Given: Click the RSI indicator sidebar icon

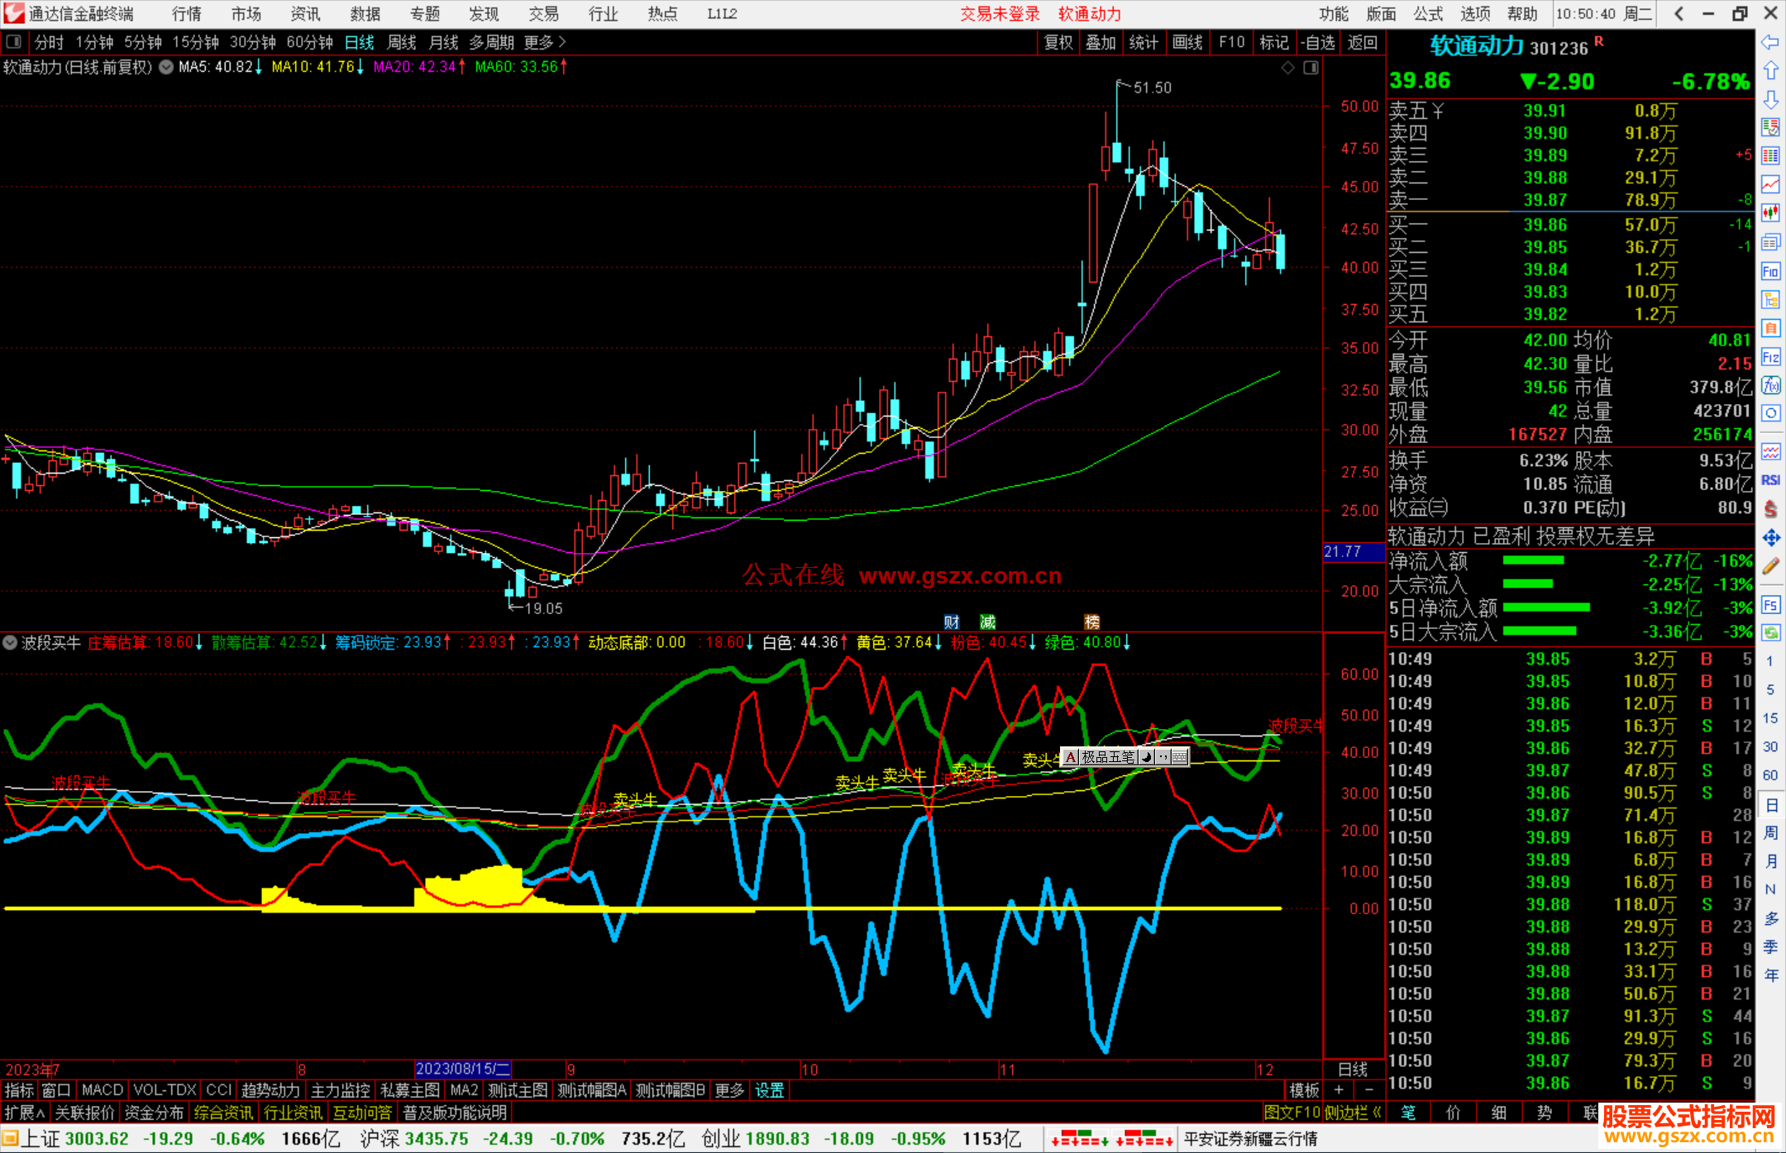Looking at the screenshot, I should [1770, 480].
